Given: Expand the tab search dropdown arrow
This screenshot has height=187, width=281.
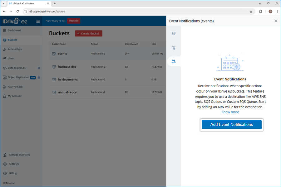Looking at the screenshot, I should (x=3, y=3).
